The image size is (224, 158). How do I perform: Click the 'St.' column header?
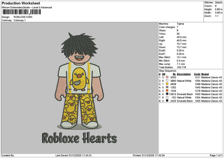pyautogui.click(x=174, y=74)
